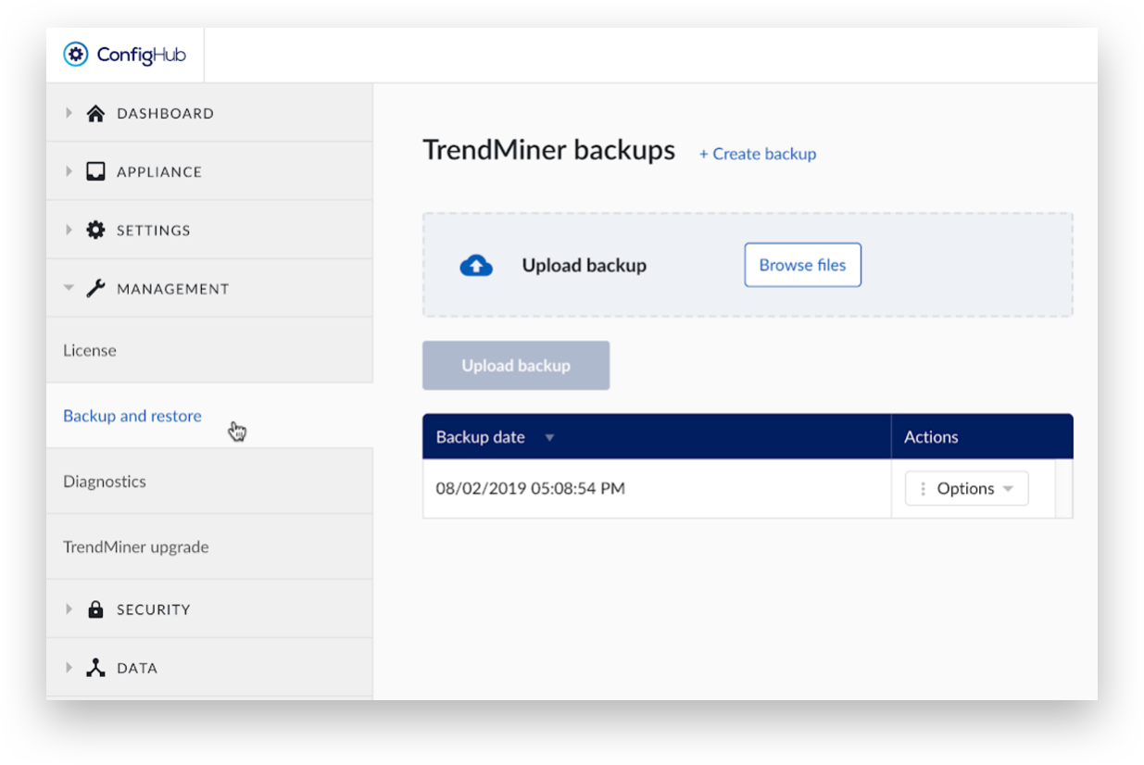Screen dimensions: 1144x765
Task: Select backup row 08/02/2019 05:08:54 PM
Action: pos(748,488)
